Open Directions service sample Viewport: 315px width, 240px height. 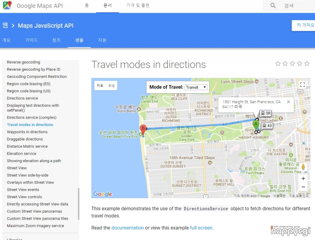pos(22,98)
